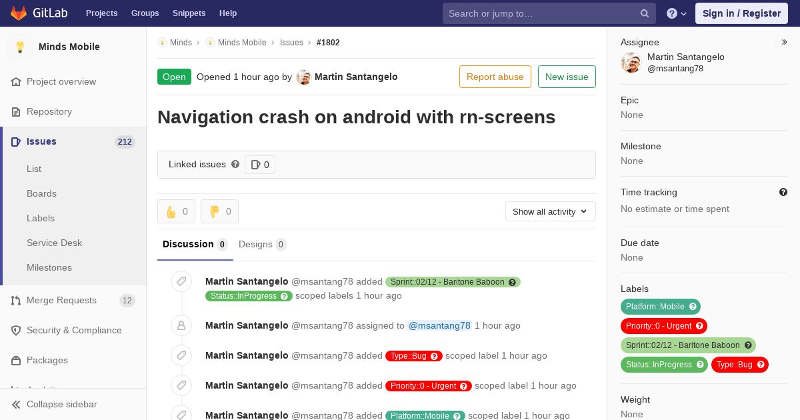800x420 pixels.
Task: Open Boards in the sidebar
Action: tap(41, 193)
